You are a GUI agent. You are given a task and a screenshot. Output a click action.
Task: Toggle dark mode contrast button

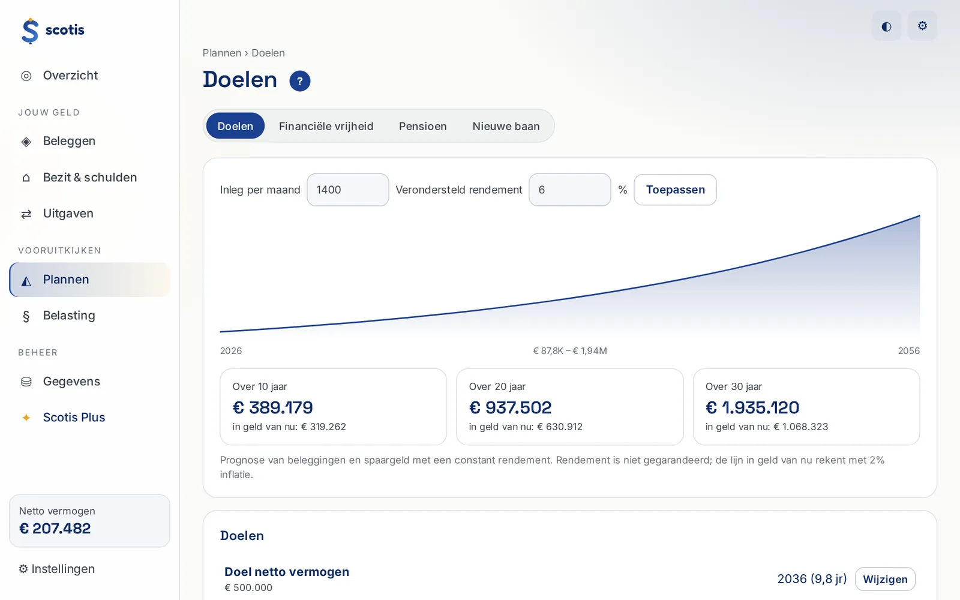(x=886, y=26)
